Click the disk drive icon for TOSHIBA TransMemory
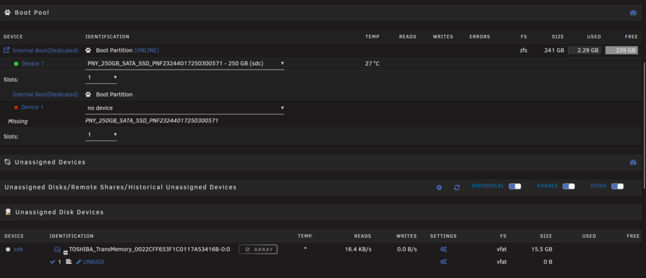This screenshot has height=278, width=646. tap(57, 249)
